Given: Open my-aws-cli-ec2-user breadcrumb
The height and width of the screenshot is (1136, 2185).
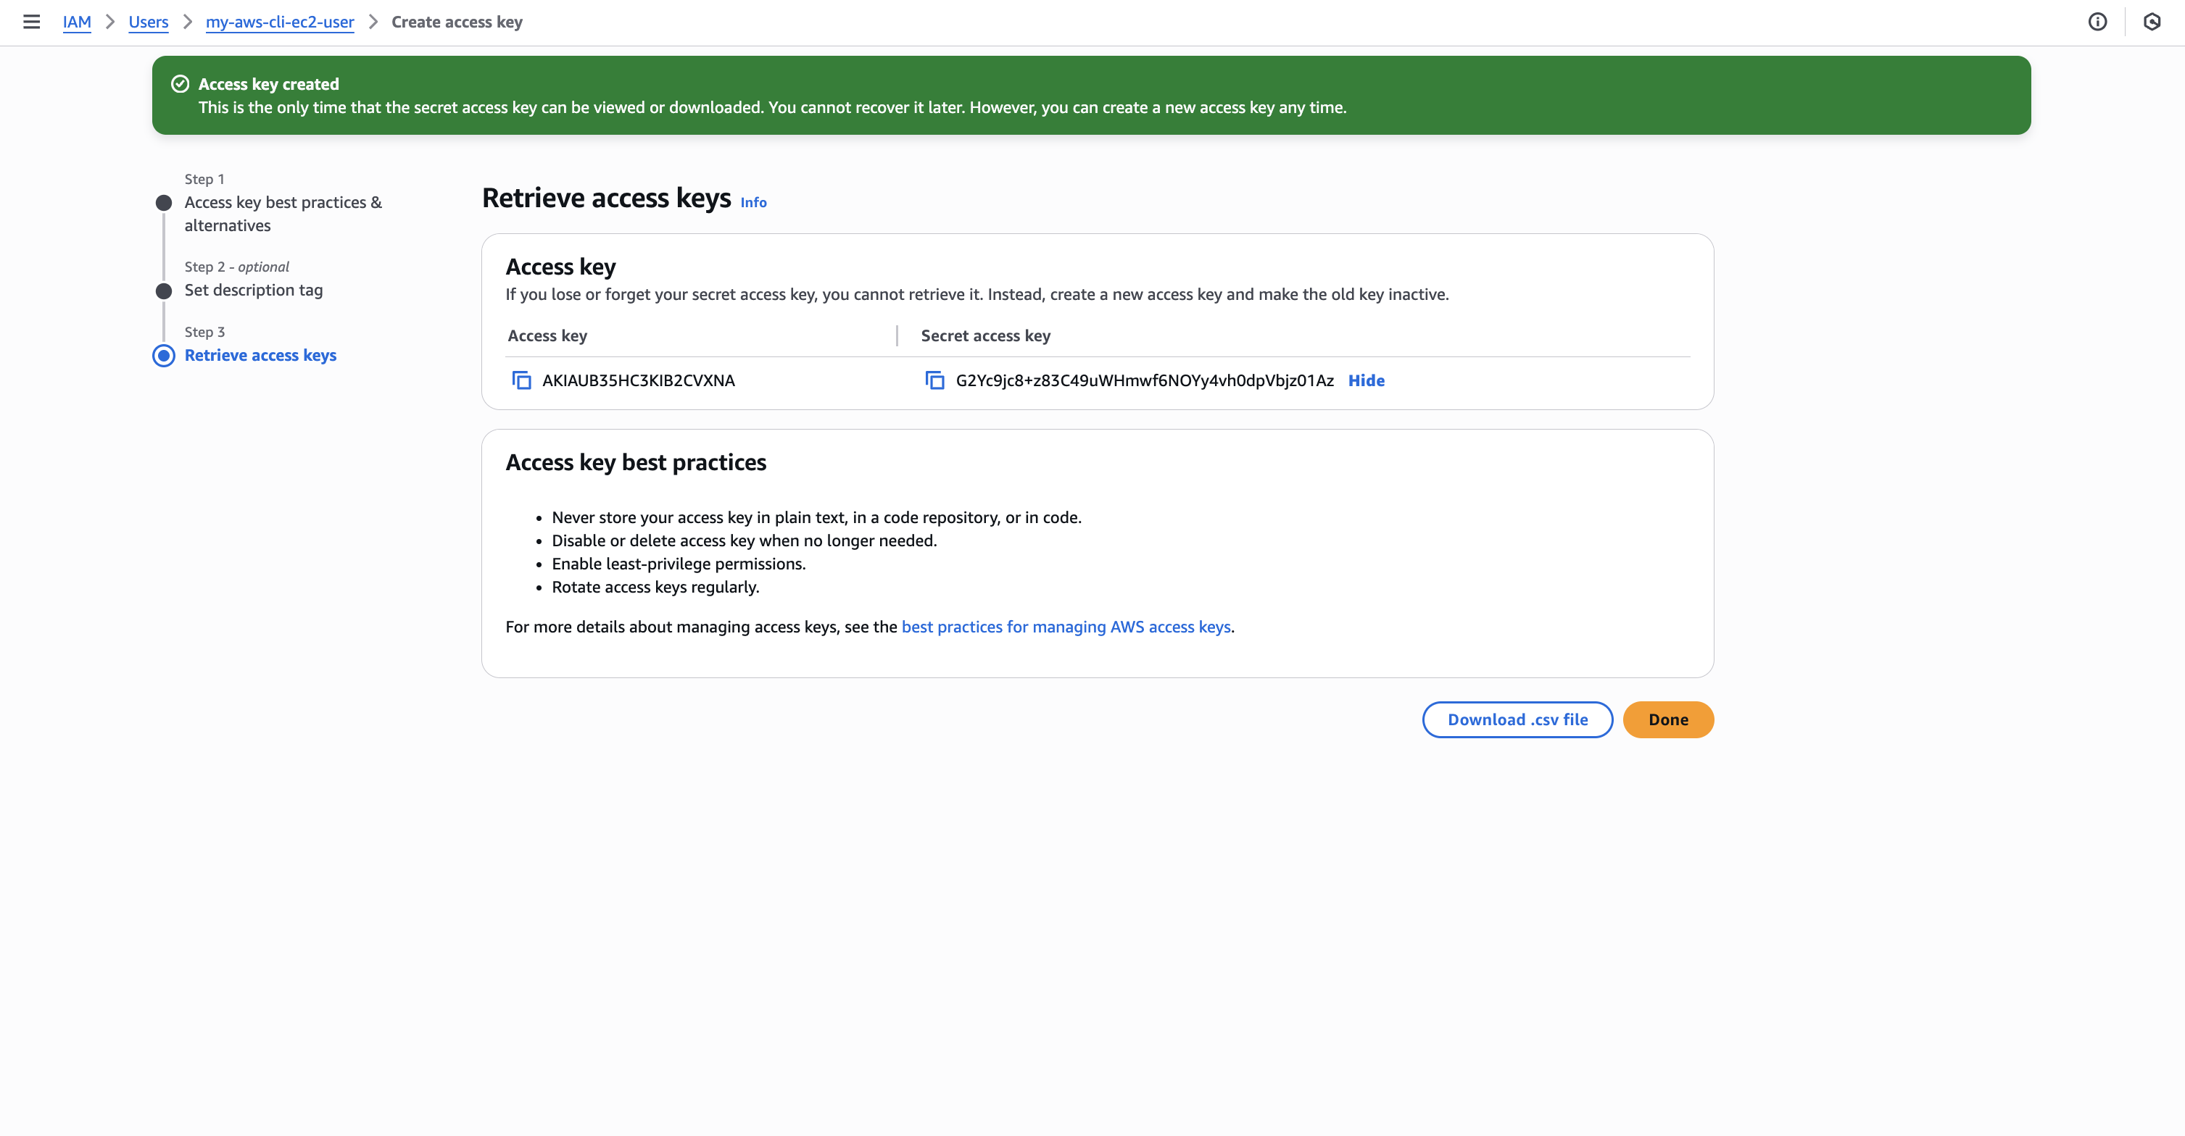Looking at the screenshot, I should (x=279, y=22).
